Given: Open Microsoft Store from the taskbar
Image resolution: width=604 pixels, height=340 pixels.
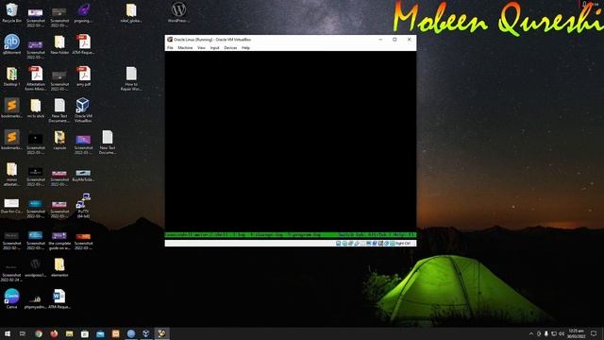Looking at the screenshot, I should [x=85, y=333].
